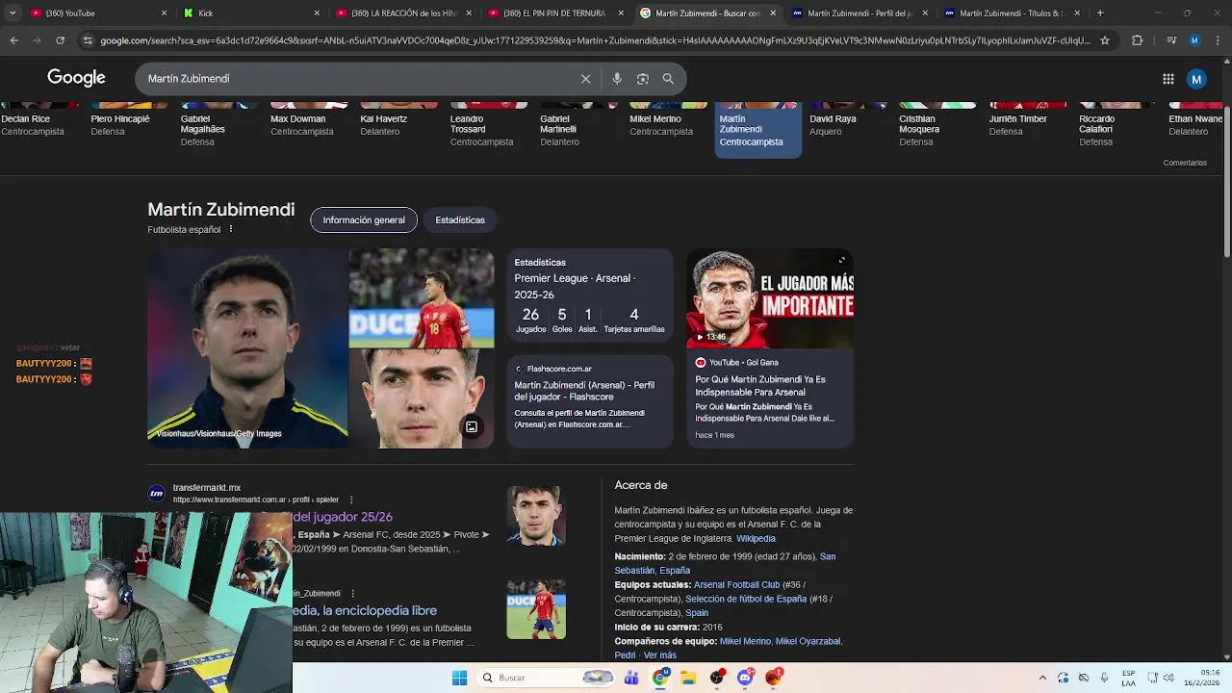Click the magnifier search button

(668, 79)
